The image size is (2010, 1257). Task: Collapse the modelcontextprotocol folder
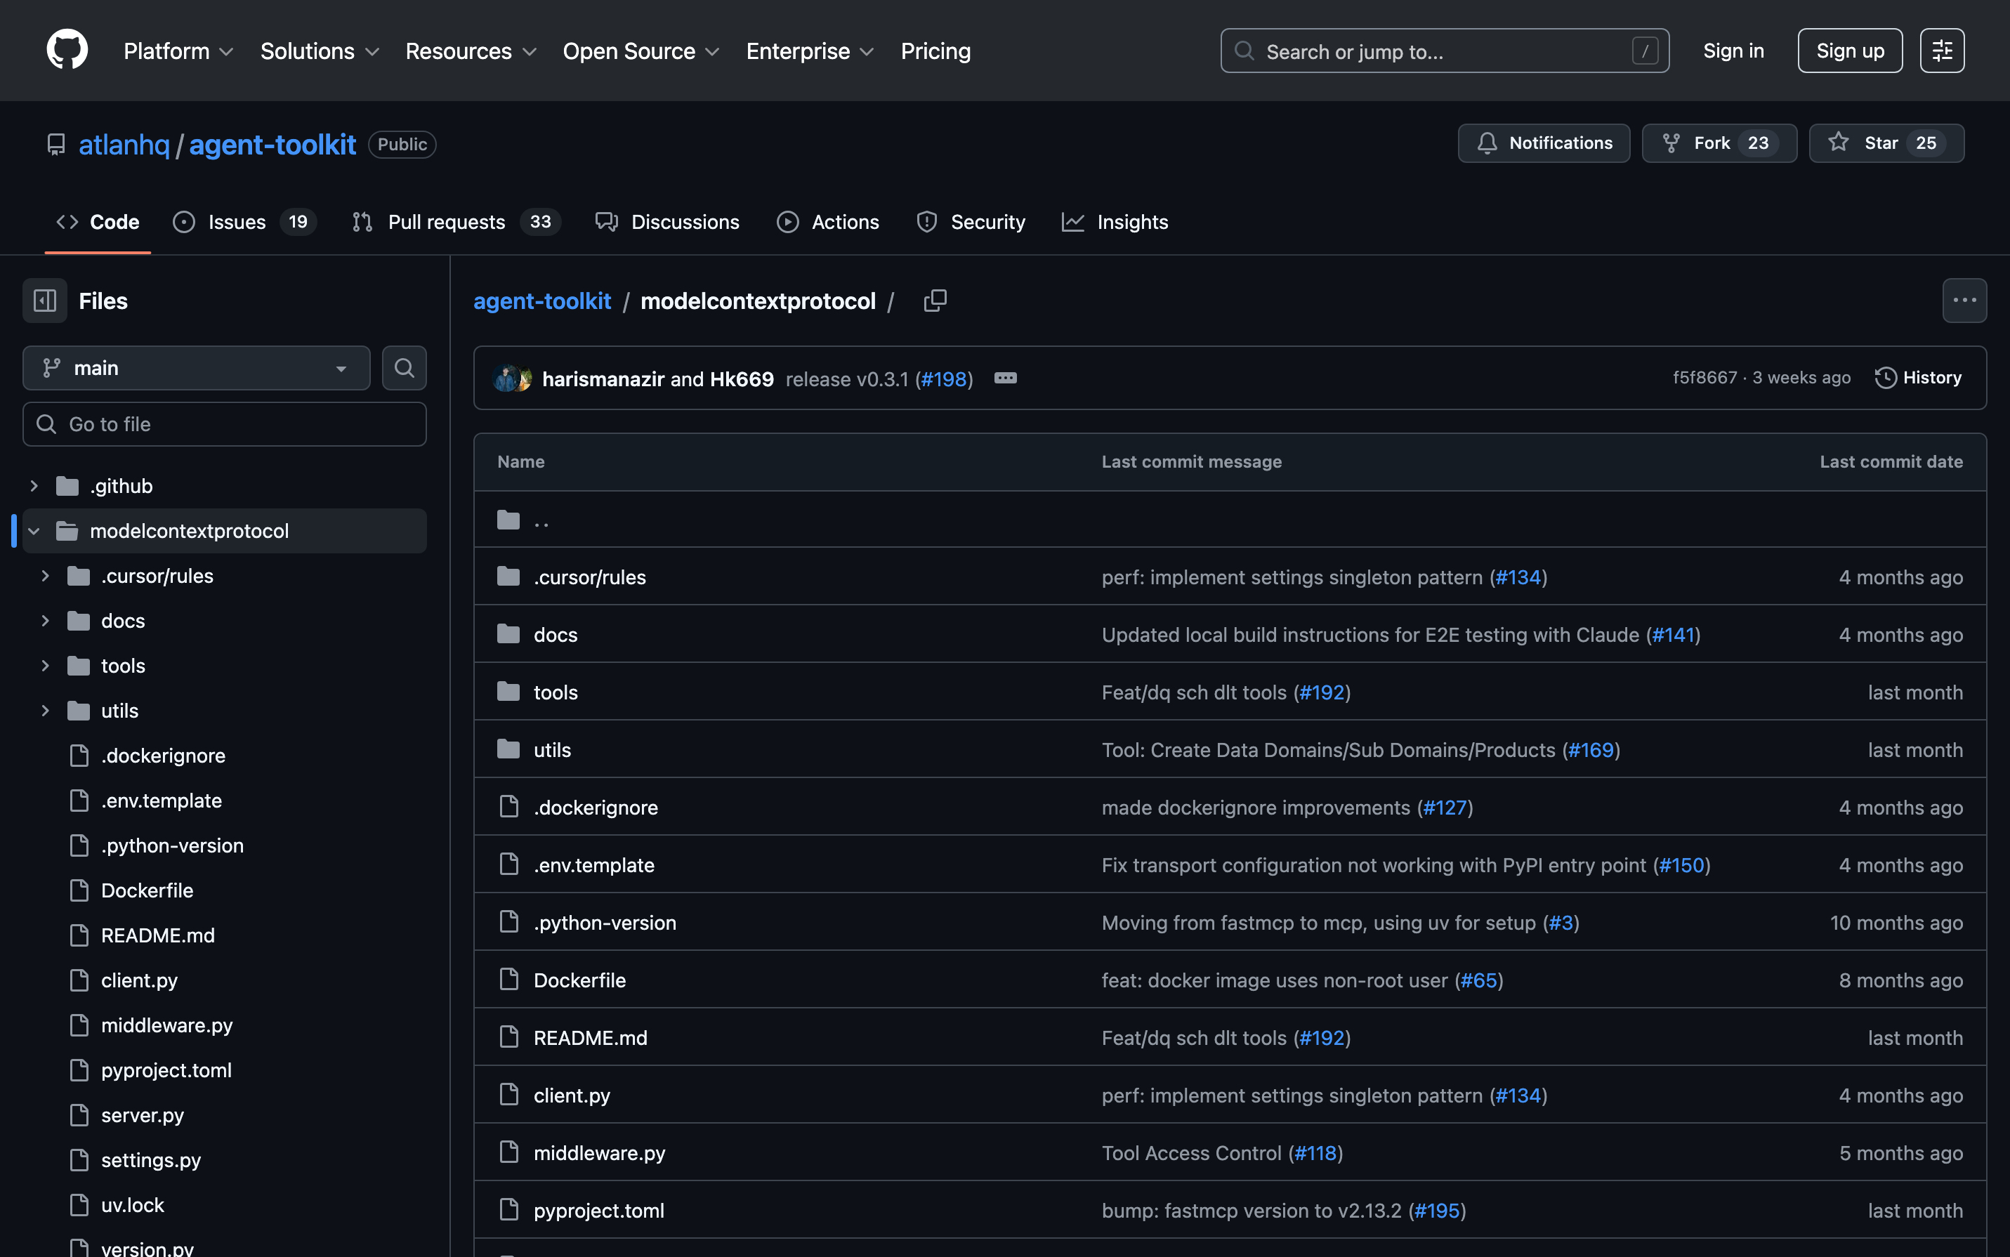(x=34, y=531)
